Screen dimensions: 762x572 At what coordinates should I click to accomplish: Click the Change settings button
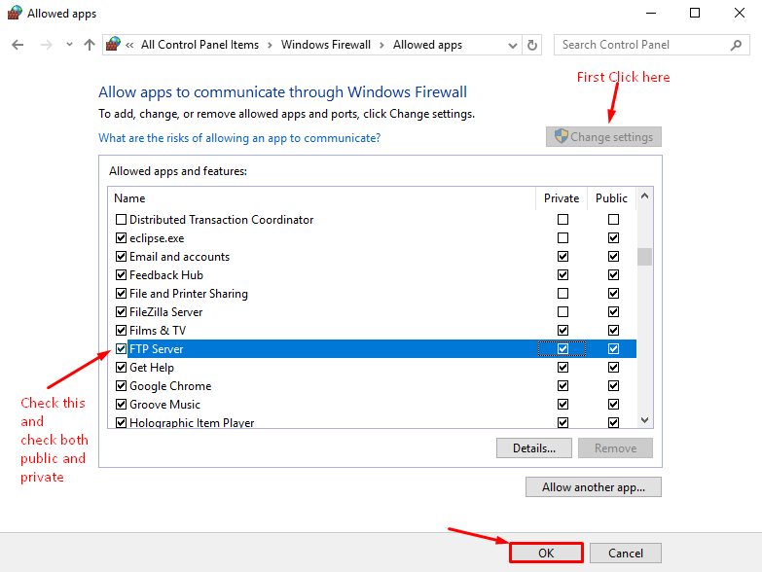[x=603, y=137]
